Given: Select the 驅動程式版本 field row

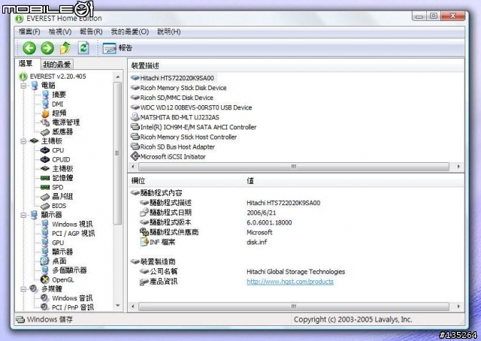Looking at the screenshot, I should (x=216, y=222).
